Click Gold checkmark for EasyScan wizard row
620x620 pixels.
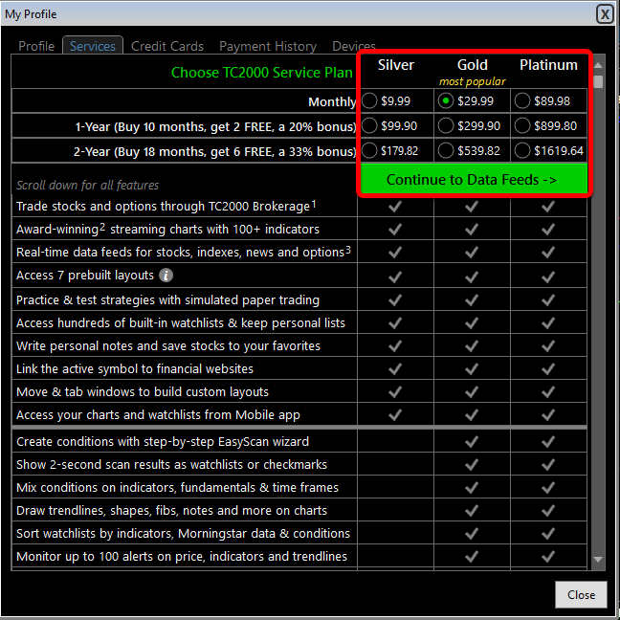(472, 441)
